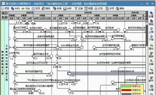
Task: Click the 增加 (Add) sidebar icon
Action: coord(151,47)
